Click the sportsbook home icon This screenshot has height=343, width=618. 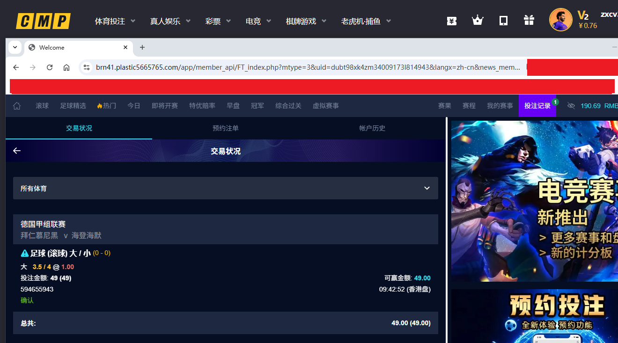(x=17, y=106)
